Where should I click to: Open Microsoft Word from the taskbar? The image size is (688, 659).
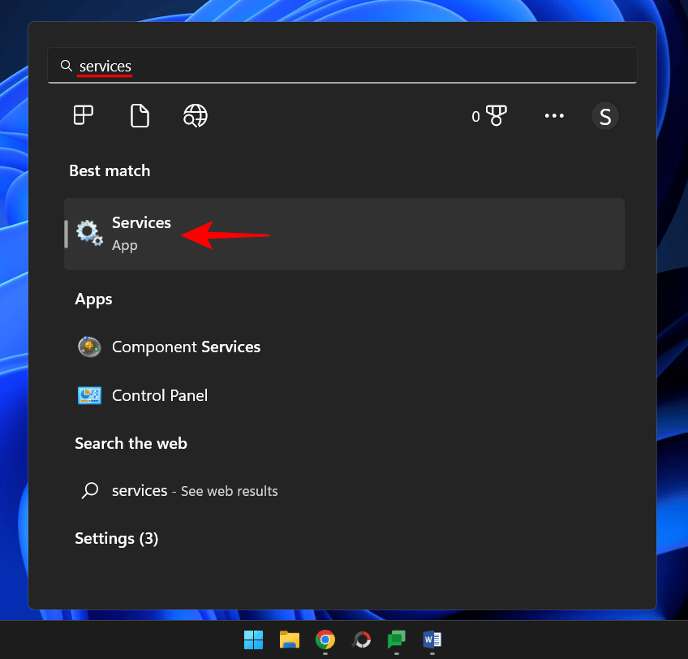[x=432, y=640]
